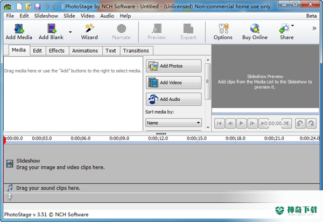The image size is (323, 222).
Task: Click the empty media list drop area
Action: pos(73,94)
